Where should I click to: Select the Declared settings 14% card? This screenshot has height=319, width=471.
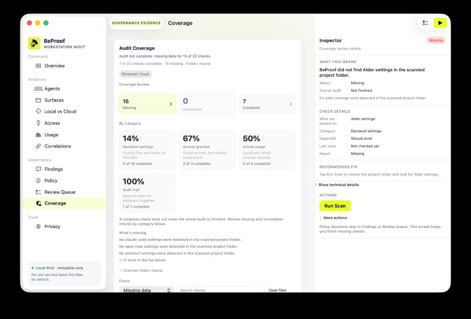(147, 150)
